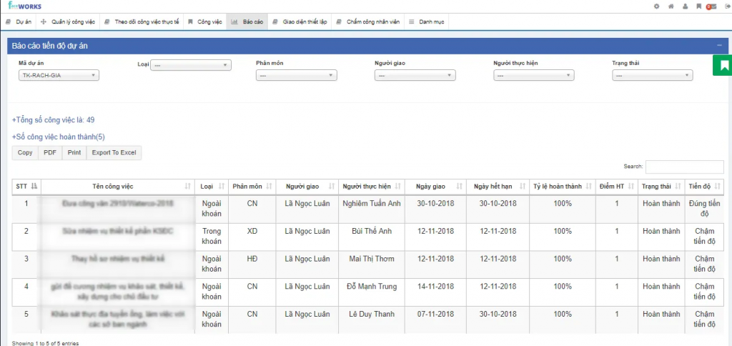Click the FaceWorks logo
This screenshot has width=732, height=346.
[25, 6]
